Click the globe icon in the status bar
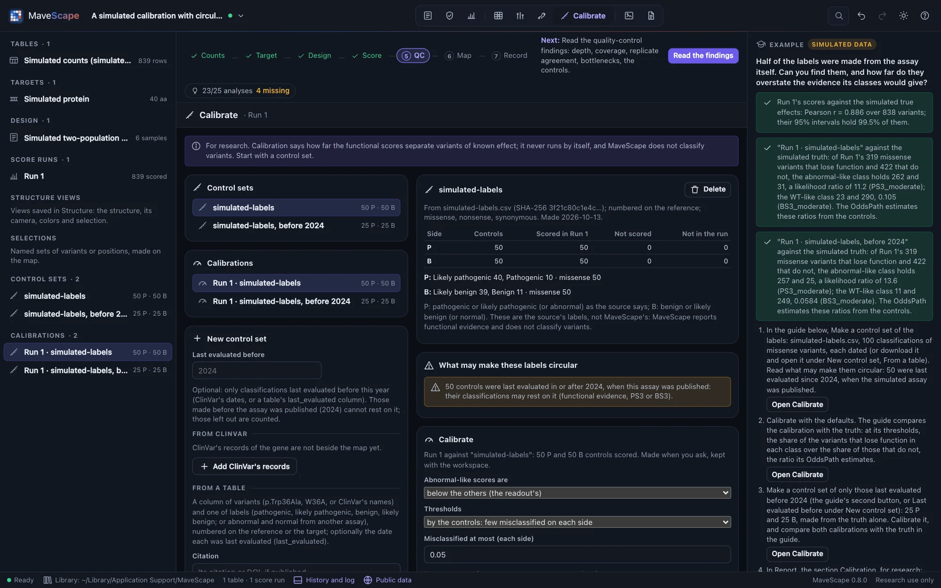Screen dimensions: 941x588 (368, 580)
